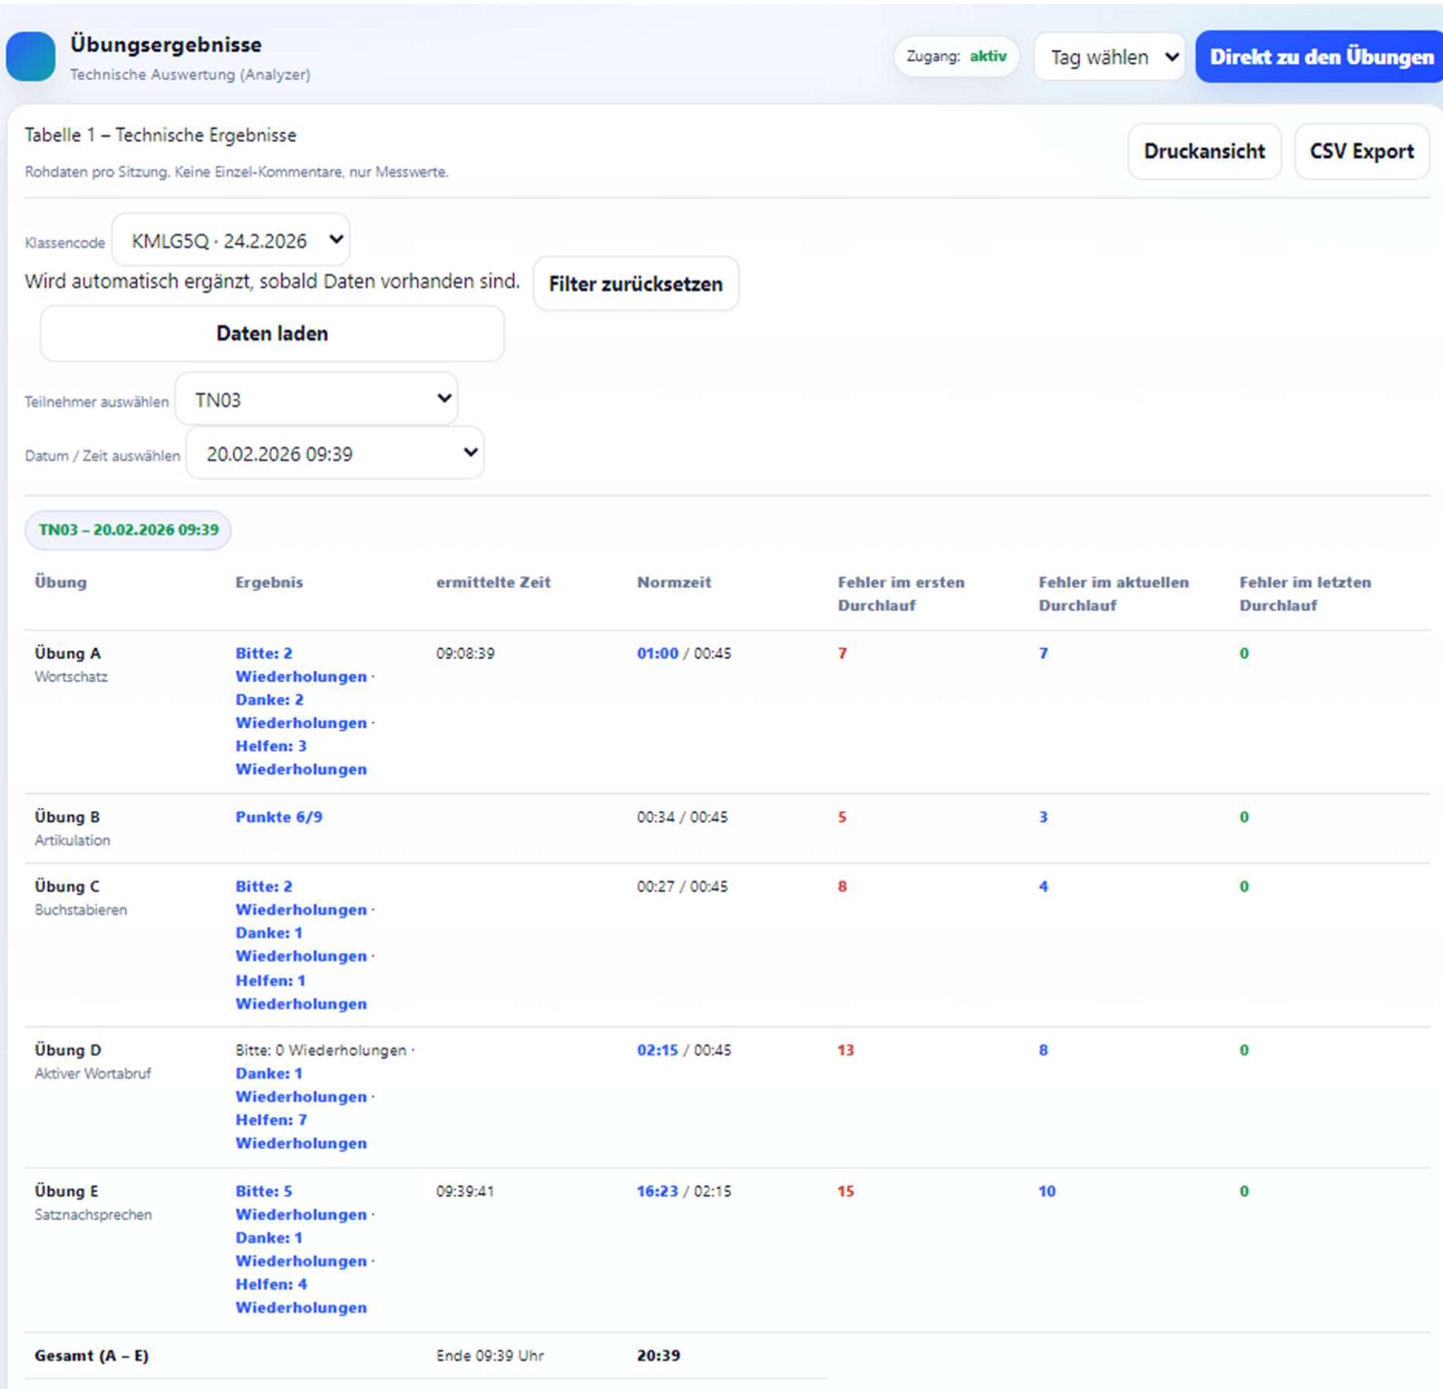Click the TN03 – 20.02.2026 09:39 badge

pos(128,530)
